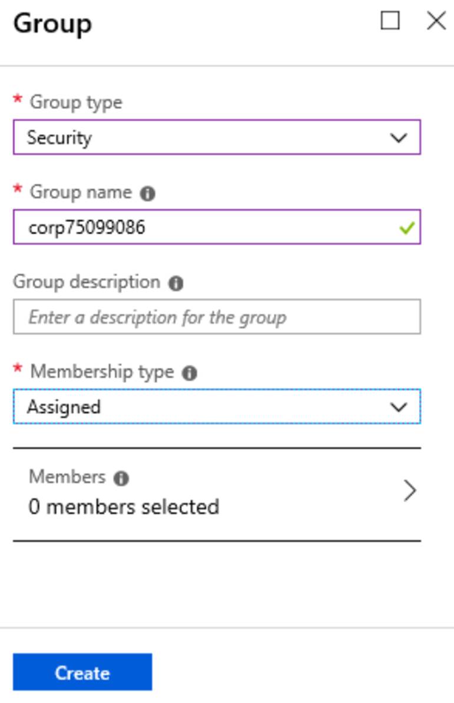Focus the Group name field corp75099086
The image size is (454, 703).
tap(217, 227)
